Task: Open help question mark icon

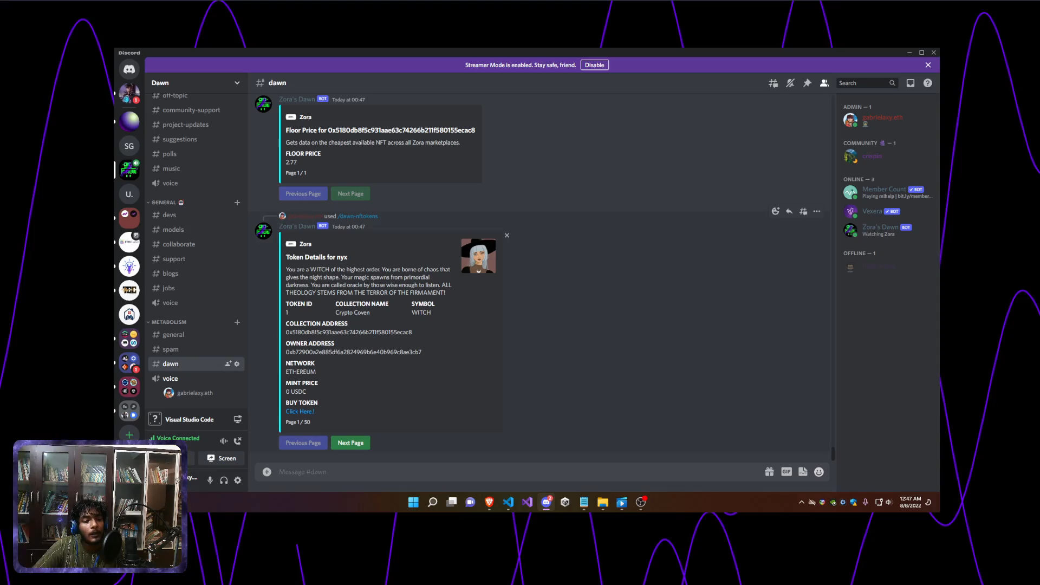Action: (928, 83)
